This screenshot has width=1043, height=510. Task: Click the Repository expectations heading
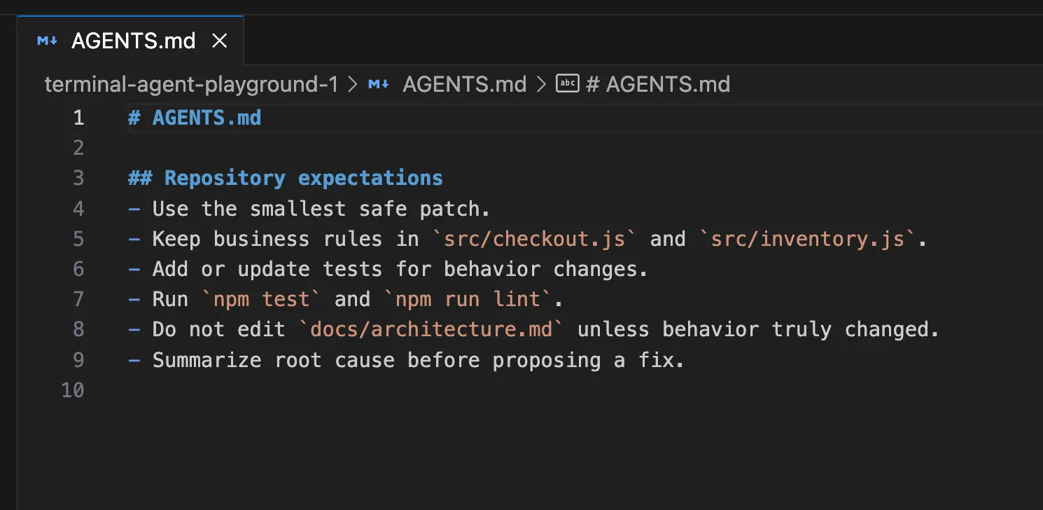point(303,178)
